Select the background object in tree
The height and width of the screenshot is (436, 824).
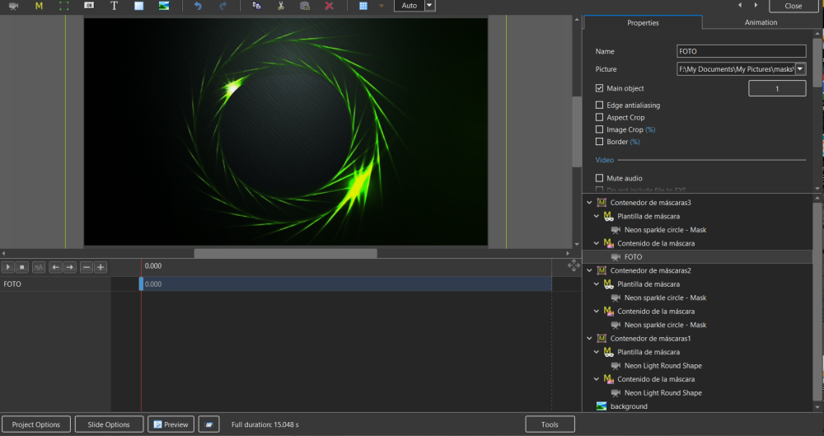[x=629, y=406]
